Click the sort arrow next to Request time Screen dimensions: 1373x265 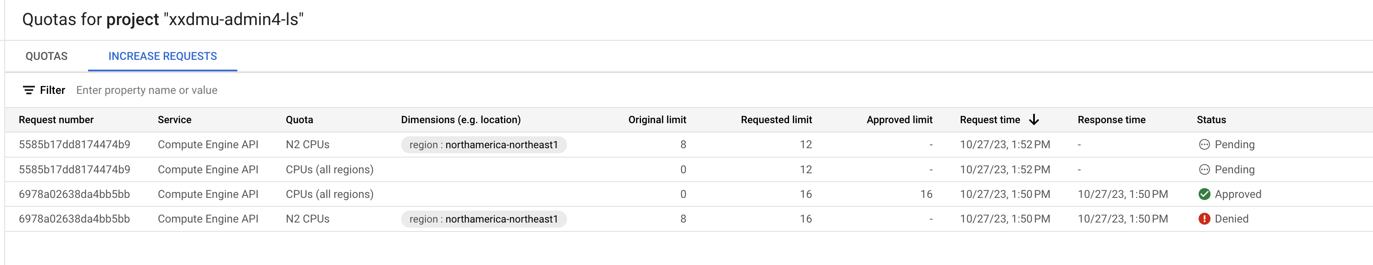coord(1034,120)
